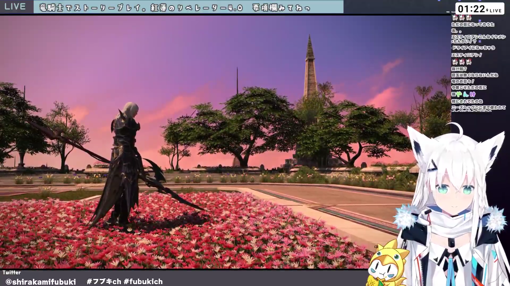
Task: Click chat message '竜のお目々！'
Action: (463, 81)
